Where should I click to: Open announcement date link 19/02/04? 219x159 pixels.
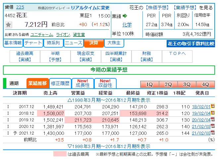point(201,113)
